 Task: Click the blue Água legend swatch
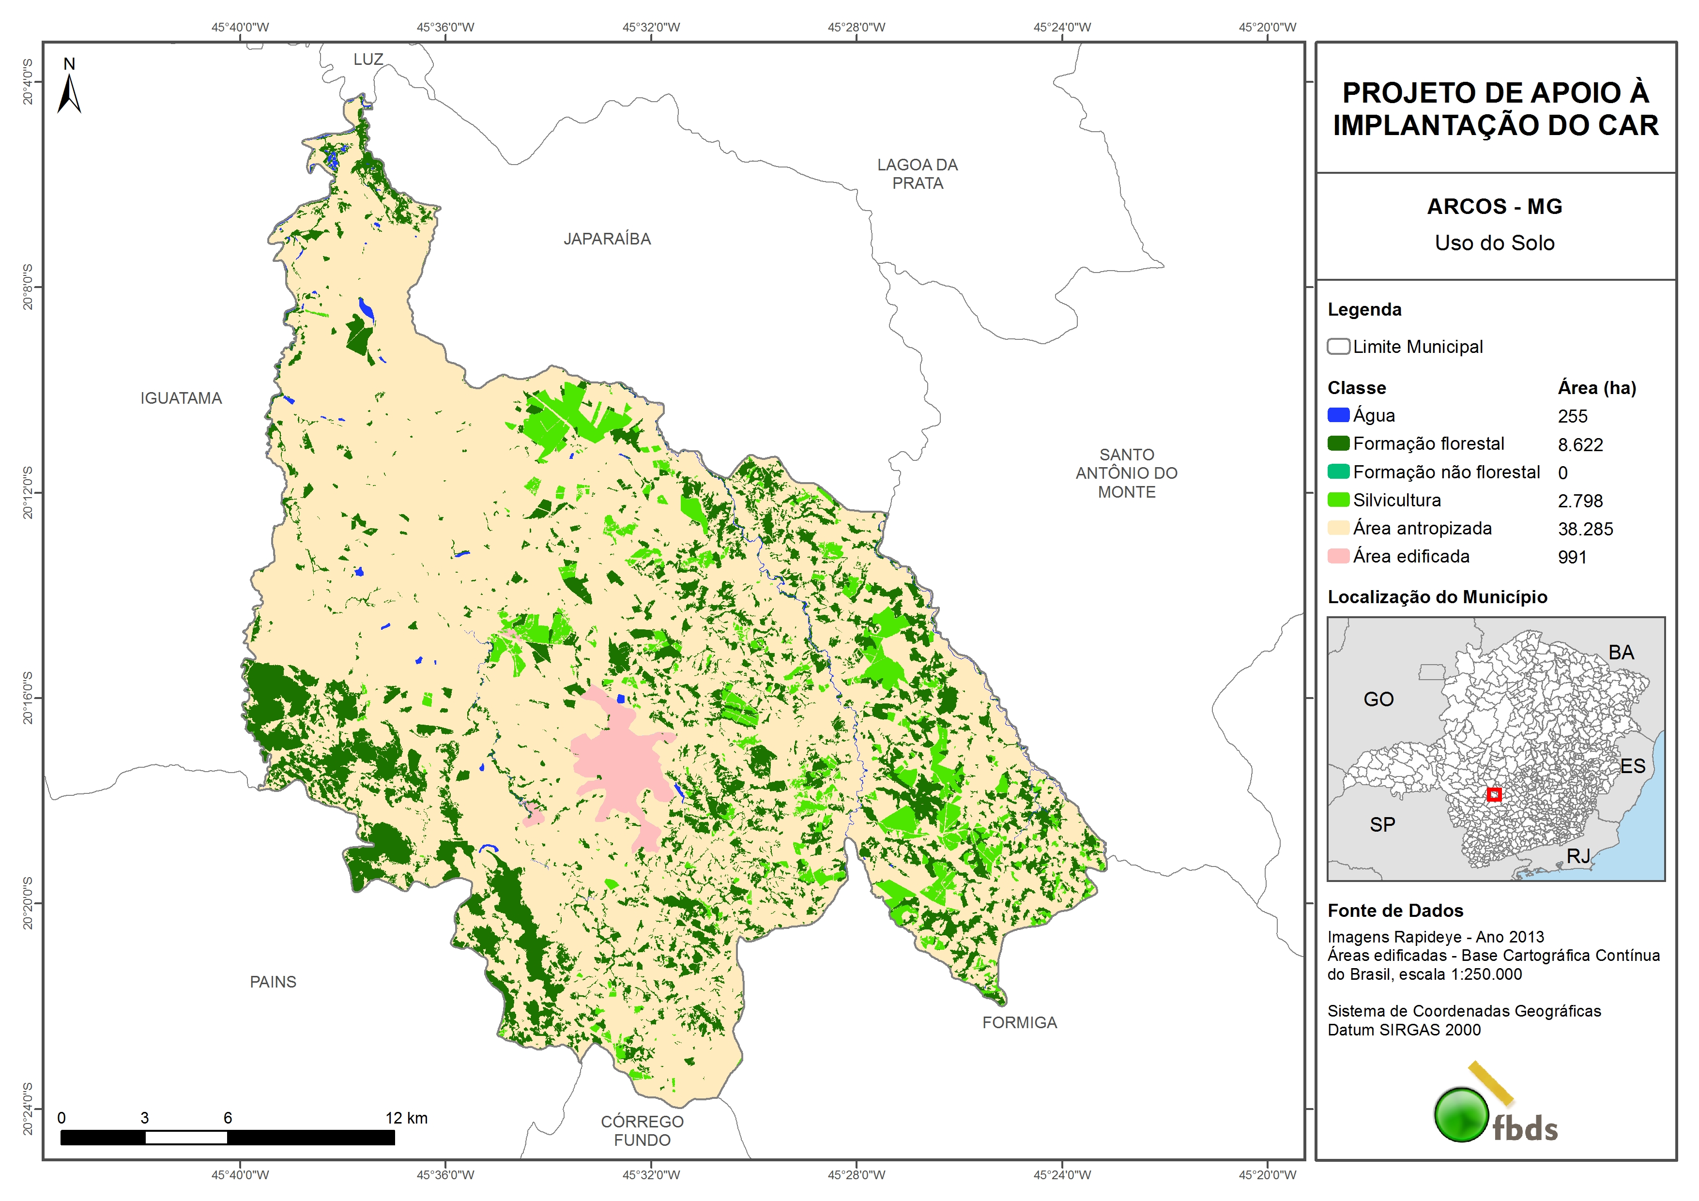click(1338, 415)
